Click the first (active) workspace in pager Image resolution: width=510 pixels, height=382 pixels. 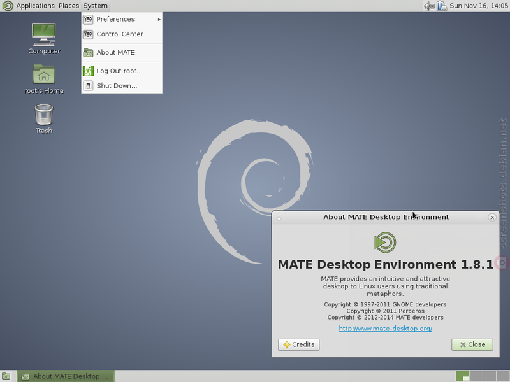point(463,376)
